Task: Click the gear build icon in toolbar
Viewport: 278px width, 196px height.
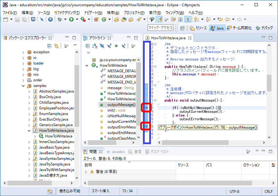Action: [51, 19]
